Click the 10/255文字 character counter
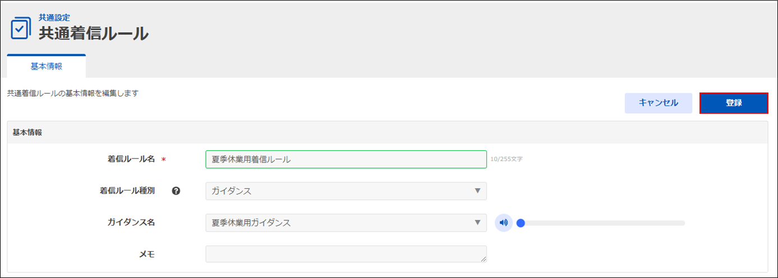 [x=506, y=159]
